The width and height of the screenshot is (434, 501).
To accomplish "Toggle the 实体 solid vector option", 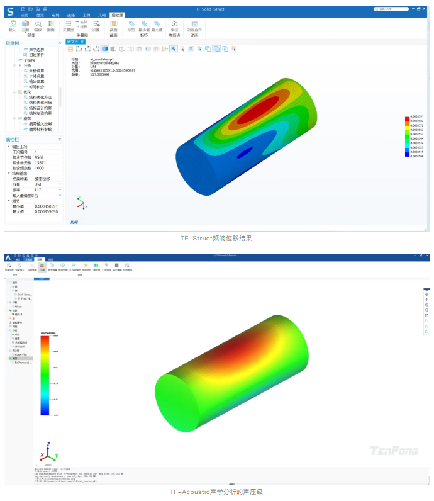I will pyautogui.click(x=81, y=22).
